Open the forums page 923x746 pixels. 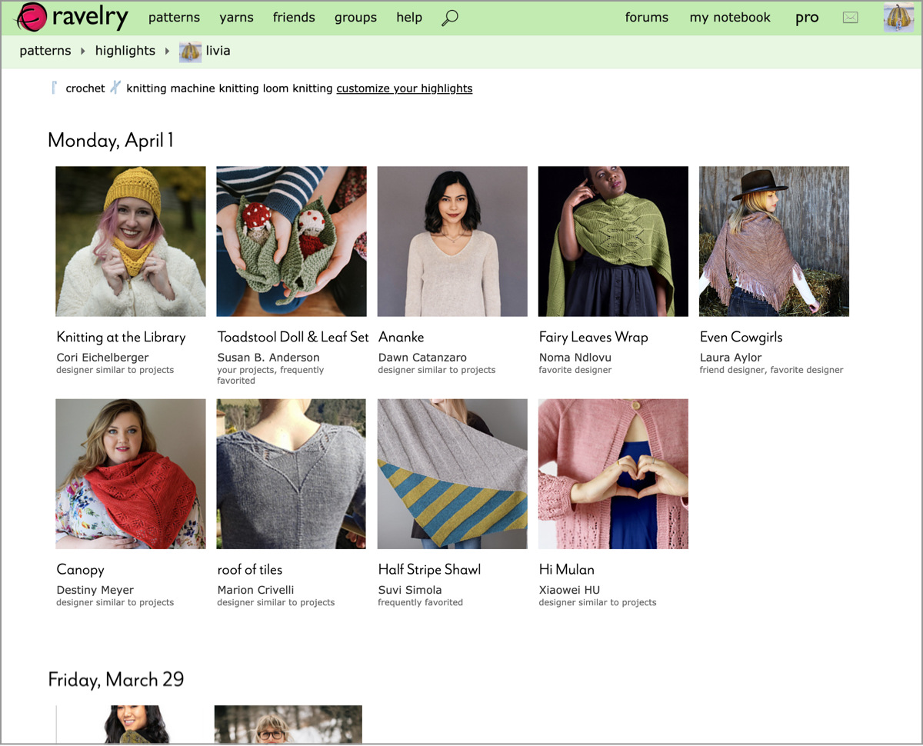click(x=647, y=17)
